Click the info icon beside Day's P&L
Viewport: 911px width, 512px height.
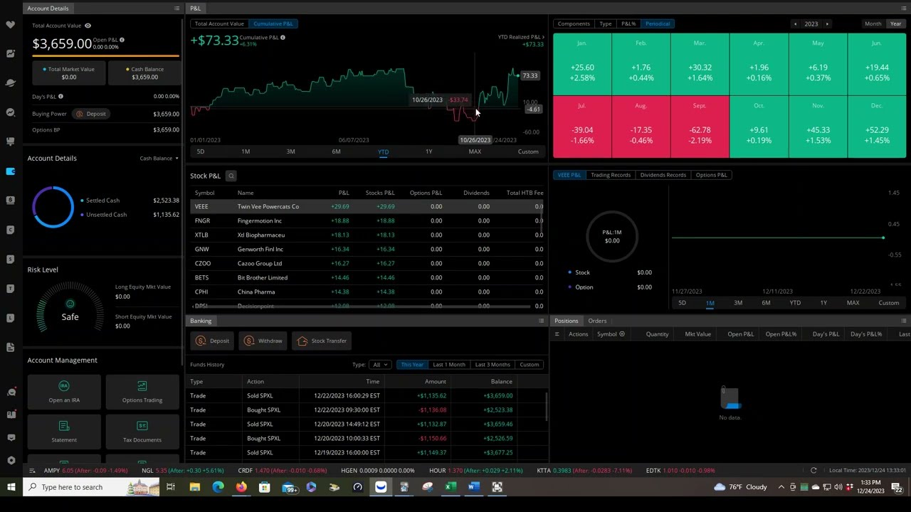(x=60, y=96)
